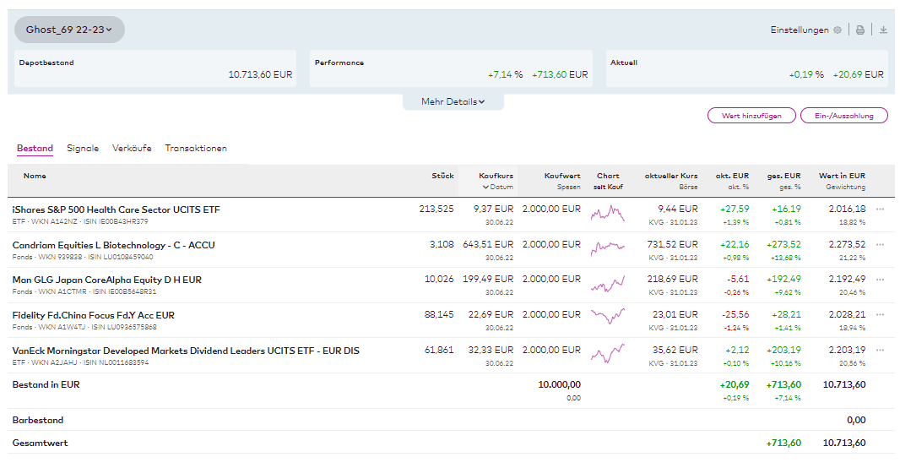Image resolution: width=900 pixels, height=468 pixels.
Task: Switch to the Verkäufe tab
Action: pos(132,148)
